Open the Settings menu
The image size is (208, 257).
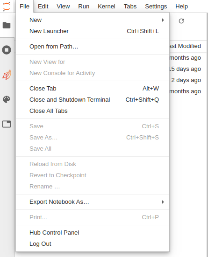156,7
